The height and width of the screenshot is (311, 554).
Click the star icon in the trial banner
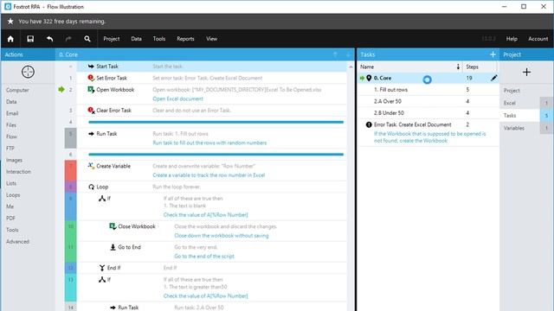click(x=10, y=21)
